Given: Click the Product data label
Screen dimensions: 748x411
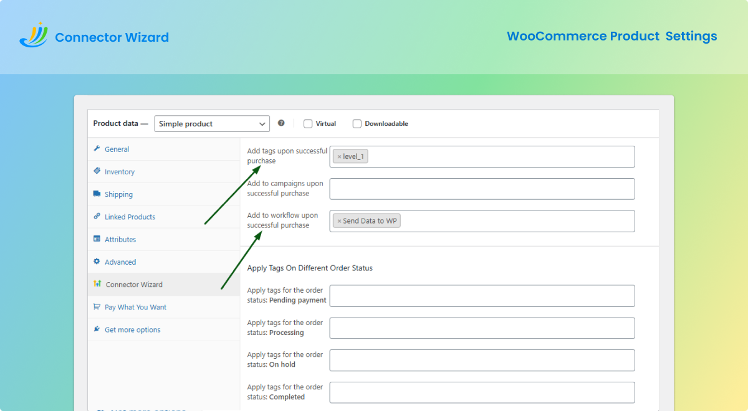Looking at the screenshot, I should tap(121, 123).
